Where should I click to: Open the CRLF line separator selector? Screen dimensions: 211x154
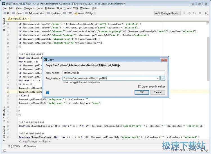183,150
